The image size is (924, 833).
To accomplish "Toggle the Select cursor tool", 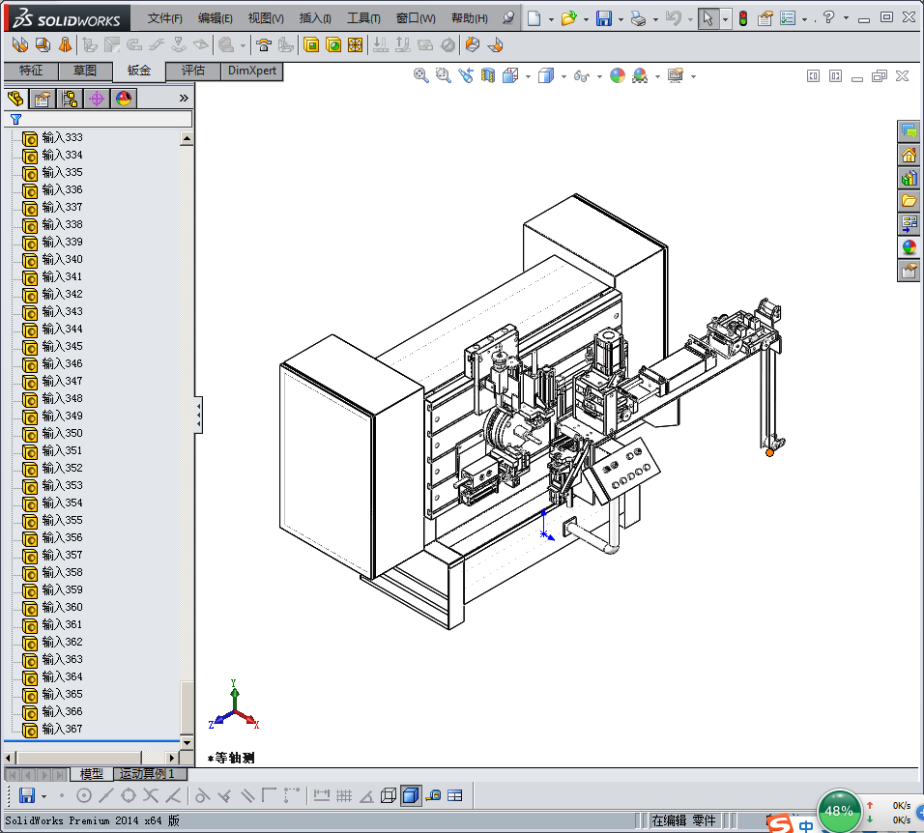I will point(707,18).
